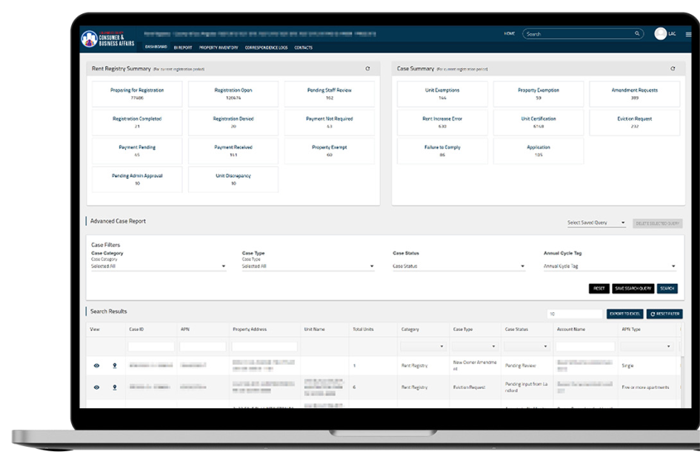Image resolution: width=700 pixels, height=466 pixels.
Task: Switch to the Property Inventory tab
Action: click(x=219, y=47)
